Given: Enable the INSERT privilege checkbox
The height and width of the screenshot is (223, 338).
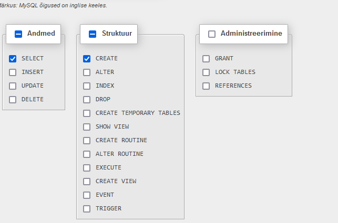Looking at the screenshot, I should click(13, 72).
